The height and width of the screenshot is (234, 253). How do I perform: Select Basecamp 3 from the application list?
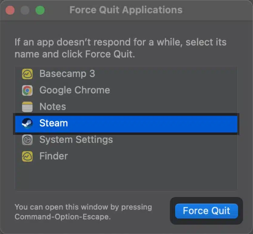coord(67,74)
